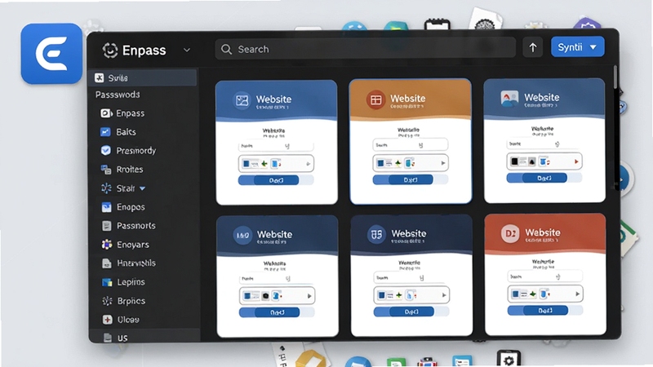
Task: Open the Presmordy shield item
Action: [128, 151]
